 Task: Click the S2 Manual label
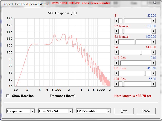(x=121, y=26)
